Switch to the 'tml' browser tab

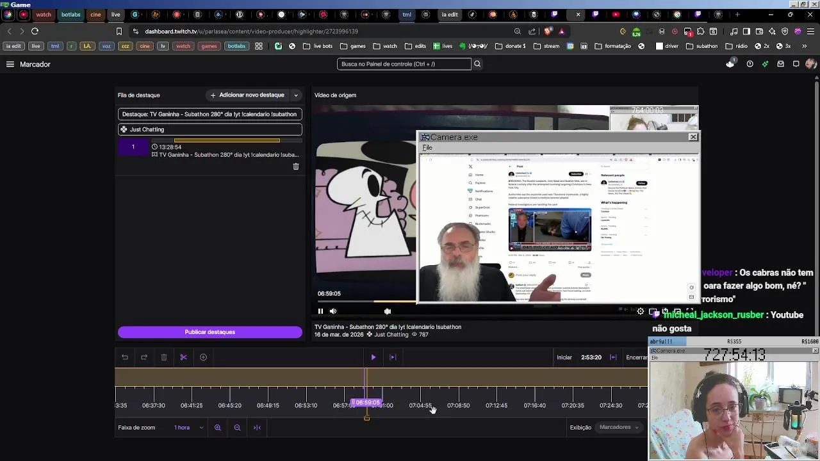tap(407, 14)
